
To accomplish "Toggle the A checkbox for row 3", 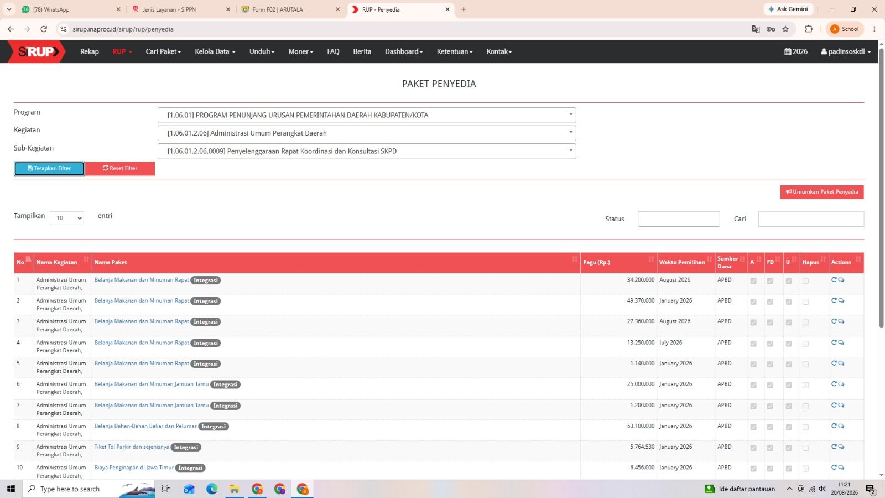I will coord(753,323).
